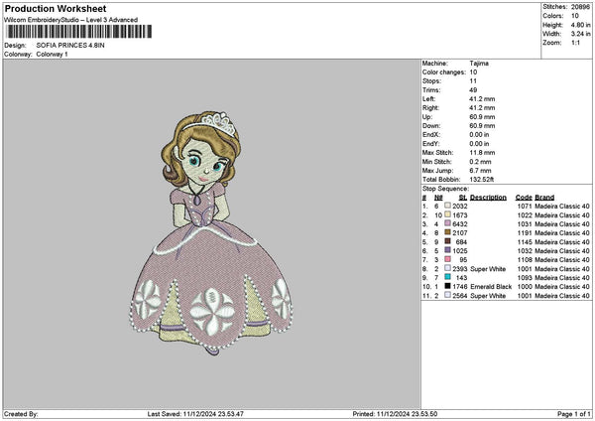
Task: Select the teal swatch in stop 9
Action: tap(448, 277)
